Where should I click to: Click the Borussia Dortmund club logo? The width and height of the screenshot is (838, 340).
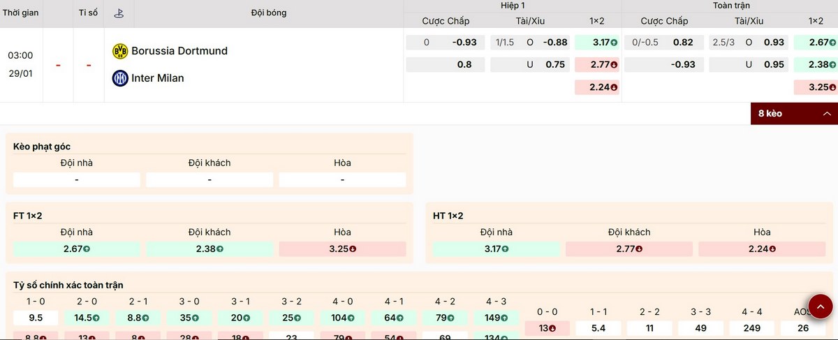pyautogui.click(x=120, y=51)
